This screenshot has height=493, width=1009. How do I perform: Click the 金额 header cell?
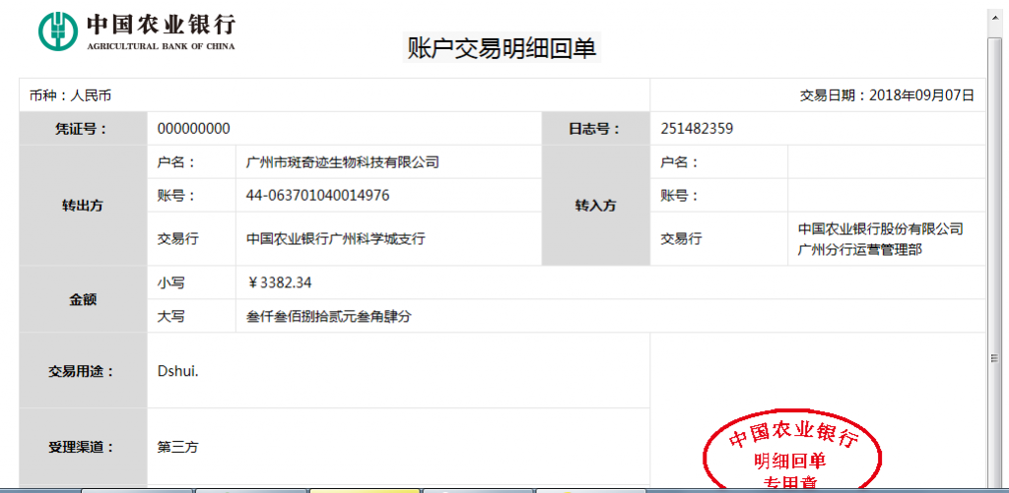point(84,299)
